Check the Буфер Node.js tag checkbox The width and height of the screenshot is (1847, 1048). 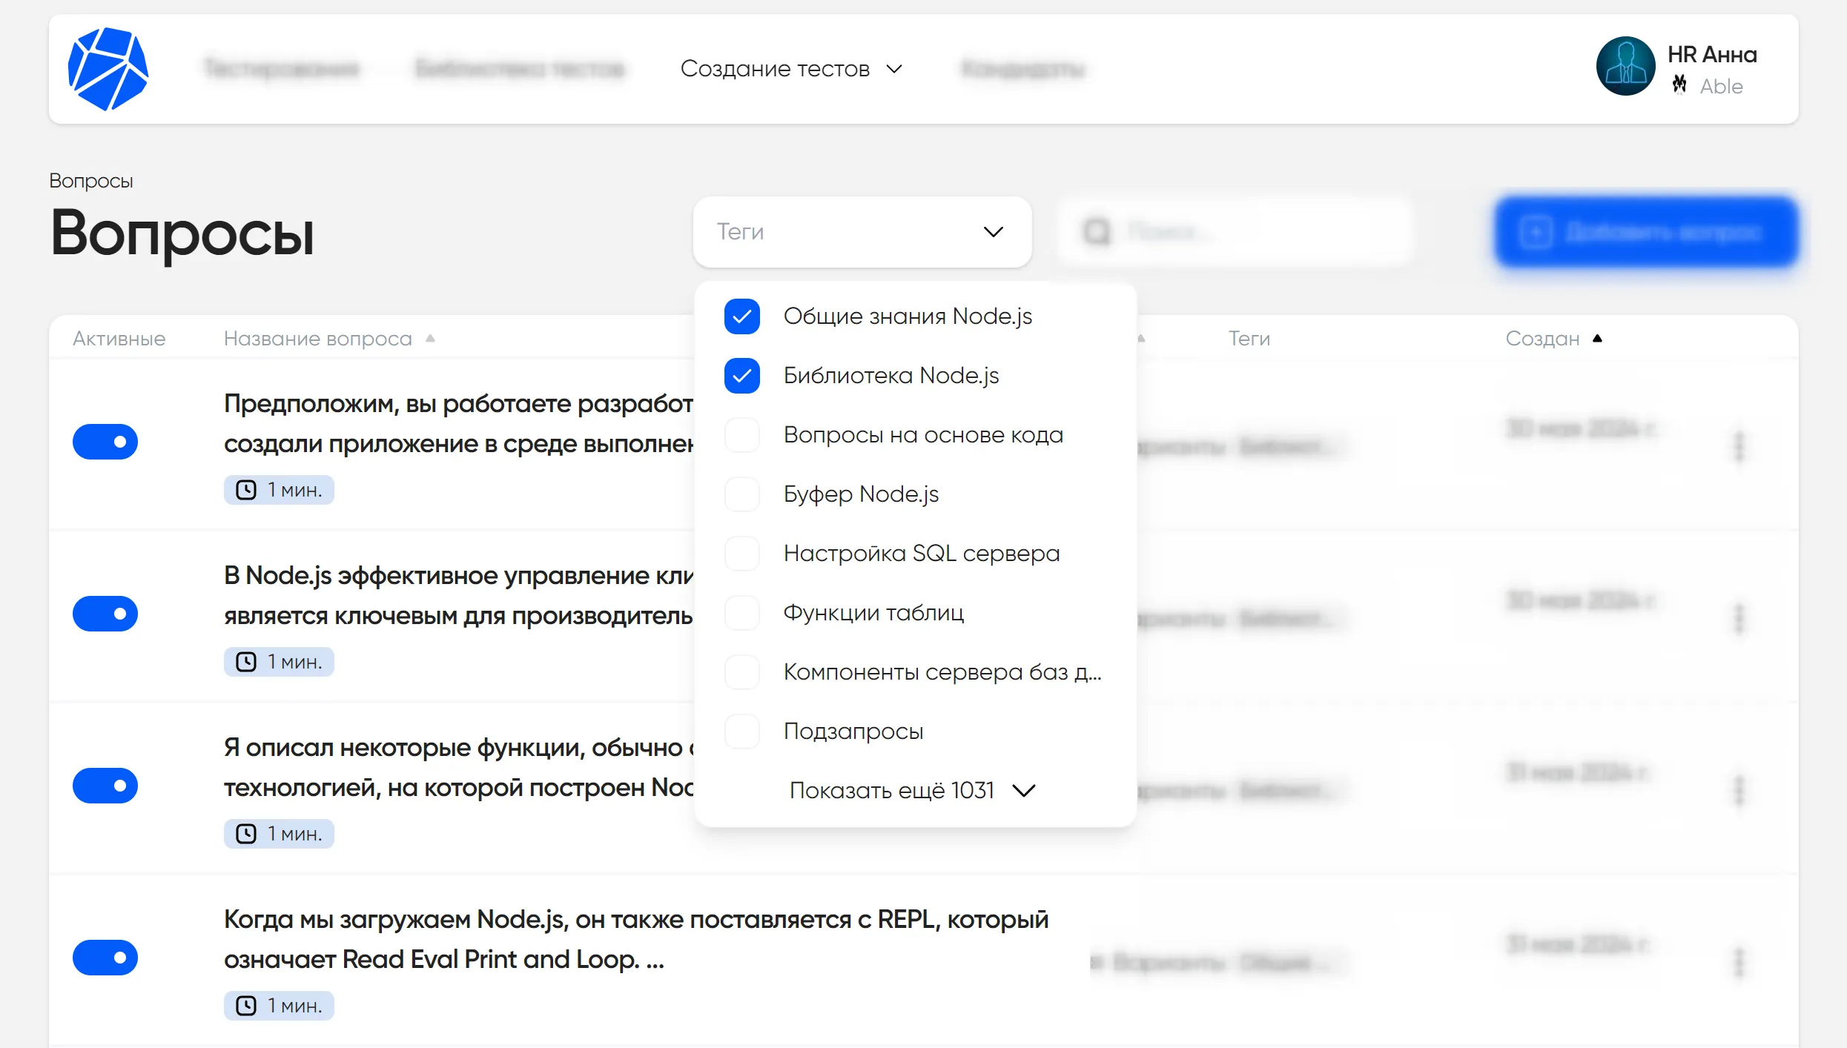pos(741,494)
